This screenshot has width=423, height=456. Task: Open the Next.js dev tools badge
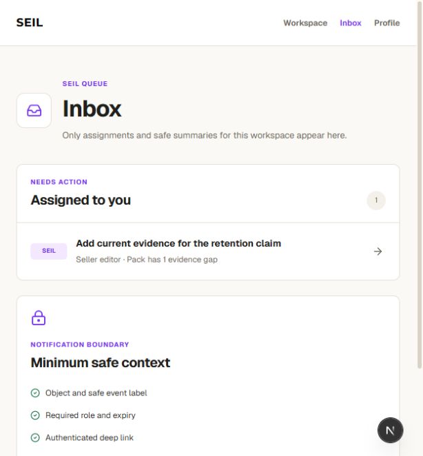(390, 430)
